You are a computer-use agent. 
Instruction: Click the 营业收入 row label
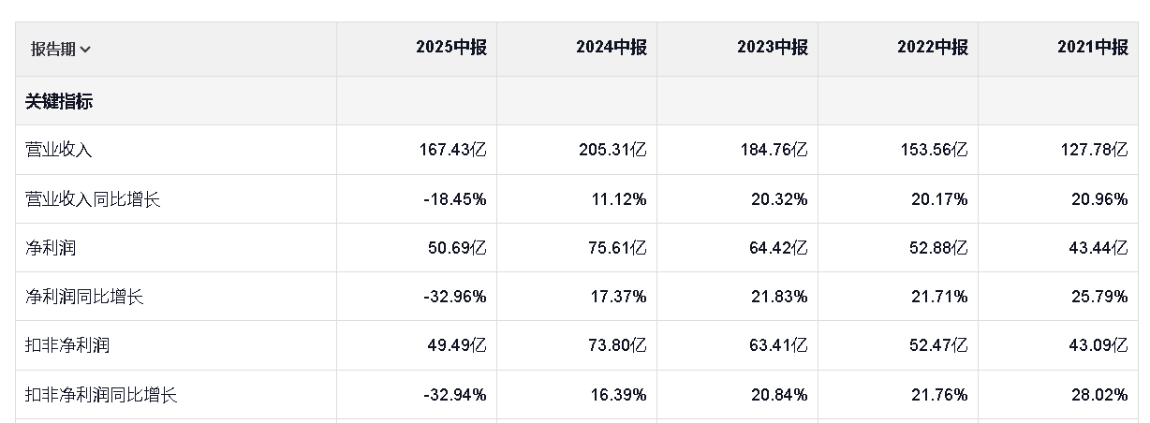(x=59, y=150)
